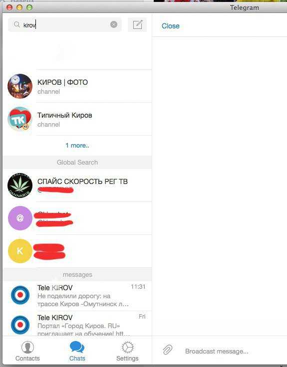
Task: Open the Tele KIROV message from Fri
Action: click(77, 324)
